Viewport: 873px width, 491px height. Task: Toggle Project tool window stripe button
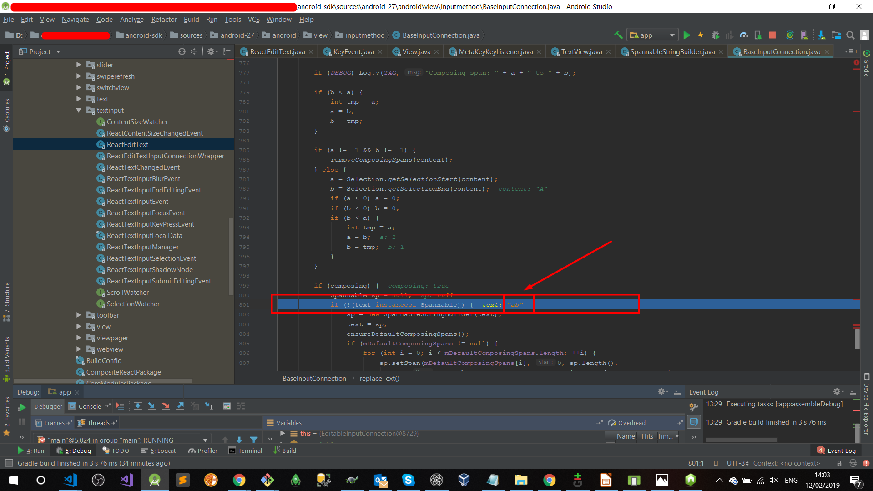[x=6, y=68]
